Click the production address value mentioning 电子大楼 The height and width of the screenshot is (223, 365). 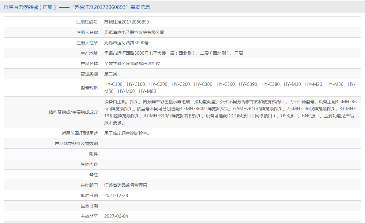[x=173, y=53]
